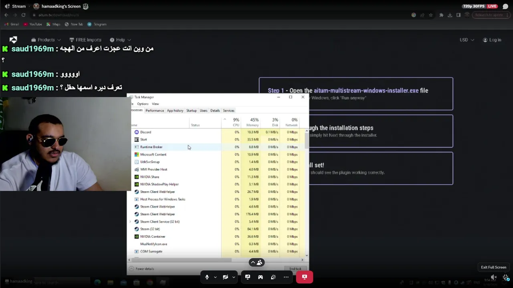The height and width of the screenshot is (288, 513).
Task: Switch to Details tab
Action: click(x=215, y=110)
